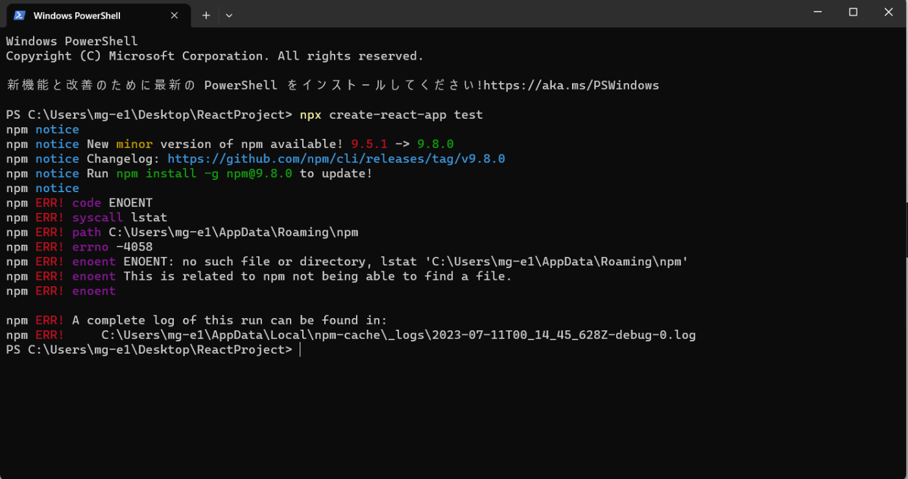Open a new tab with the plus button
The image size is (908, 479).
(206, 16)
